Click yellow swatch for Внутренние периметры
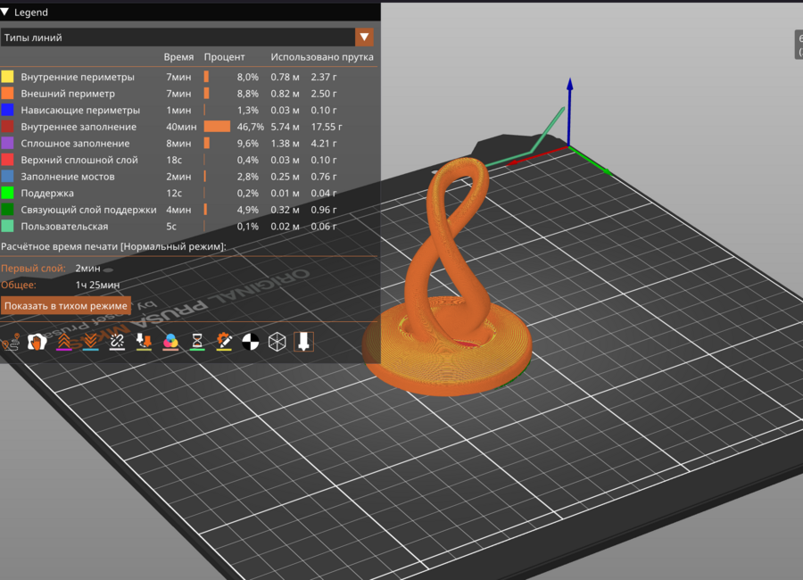803x580 pixels. click(8, 77)
